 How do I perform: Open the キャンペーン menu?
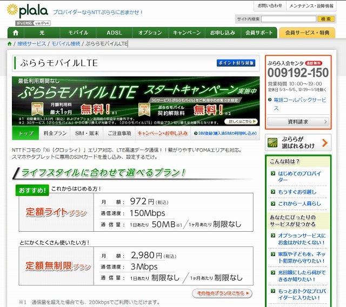point(187,32)
